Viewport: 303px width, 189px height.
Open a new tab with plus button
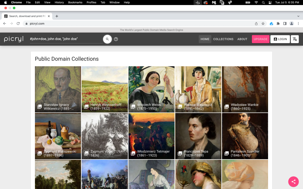pos(57,16)
